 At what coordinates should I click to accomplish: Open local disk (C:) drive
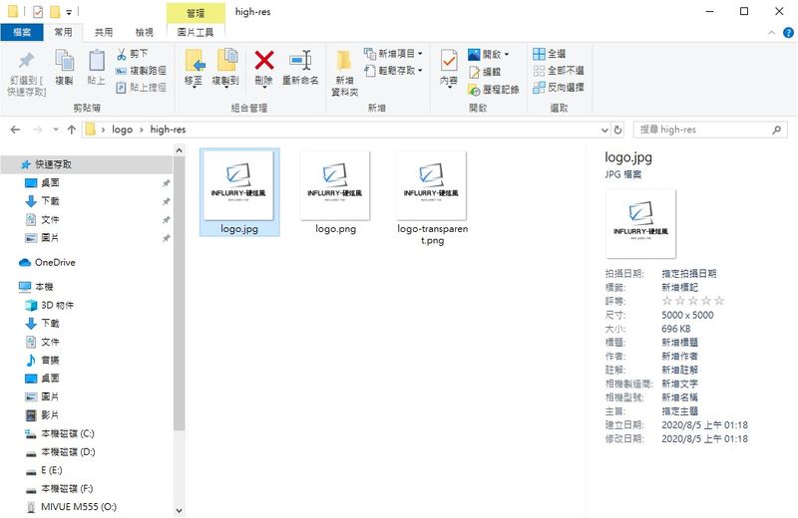[x=60, y=433]
